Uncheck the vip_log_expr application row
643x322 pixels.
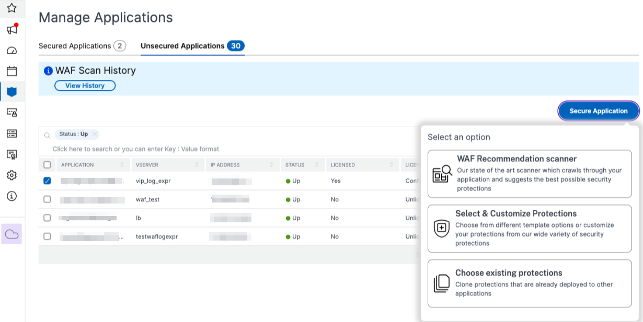click(47, 181)
